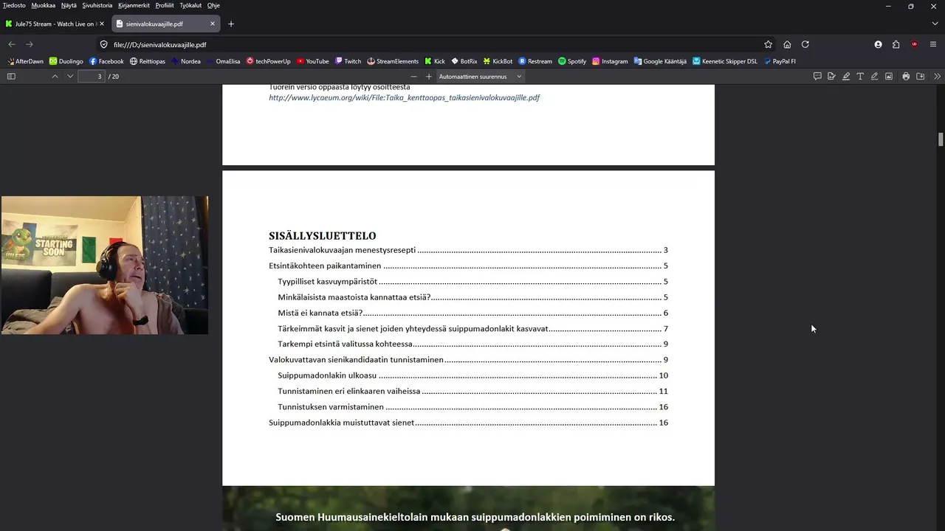Screen dimensions: 945x531
Task: Open the Firefox application menu
Action: (934, 44)
